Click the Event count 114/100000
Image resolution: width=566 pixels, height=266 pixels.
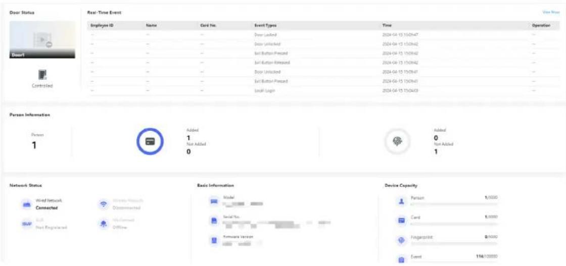point(486,256)
